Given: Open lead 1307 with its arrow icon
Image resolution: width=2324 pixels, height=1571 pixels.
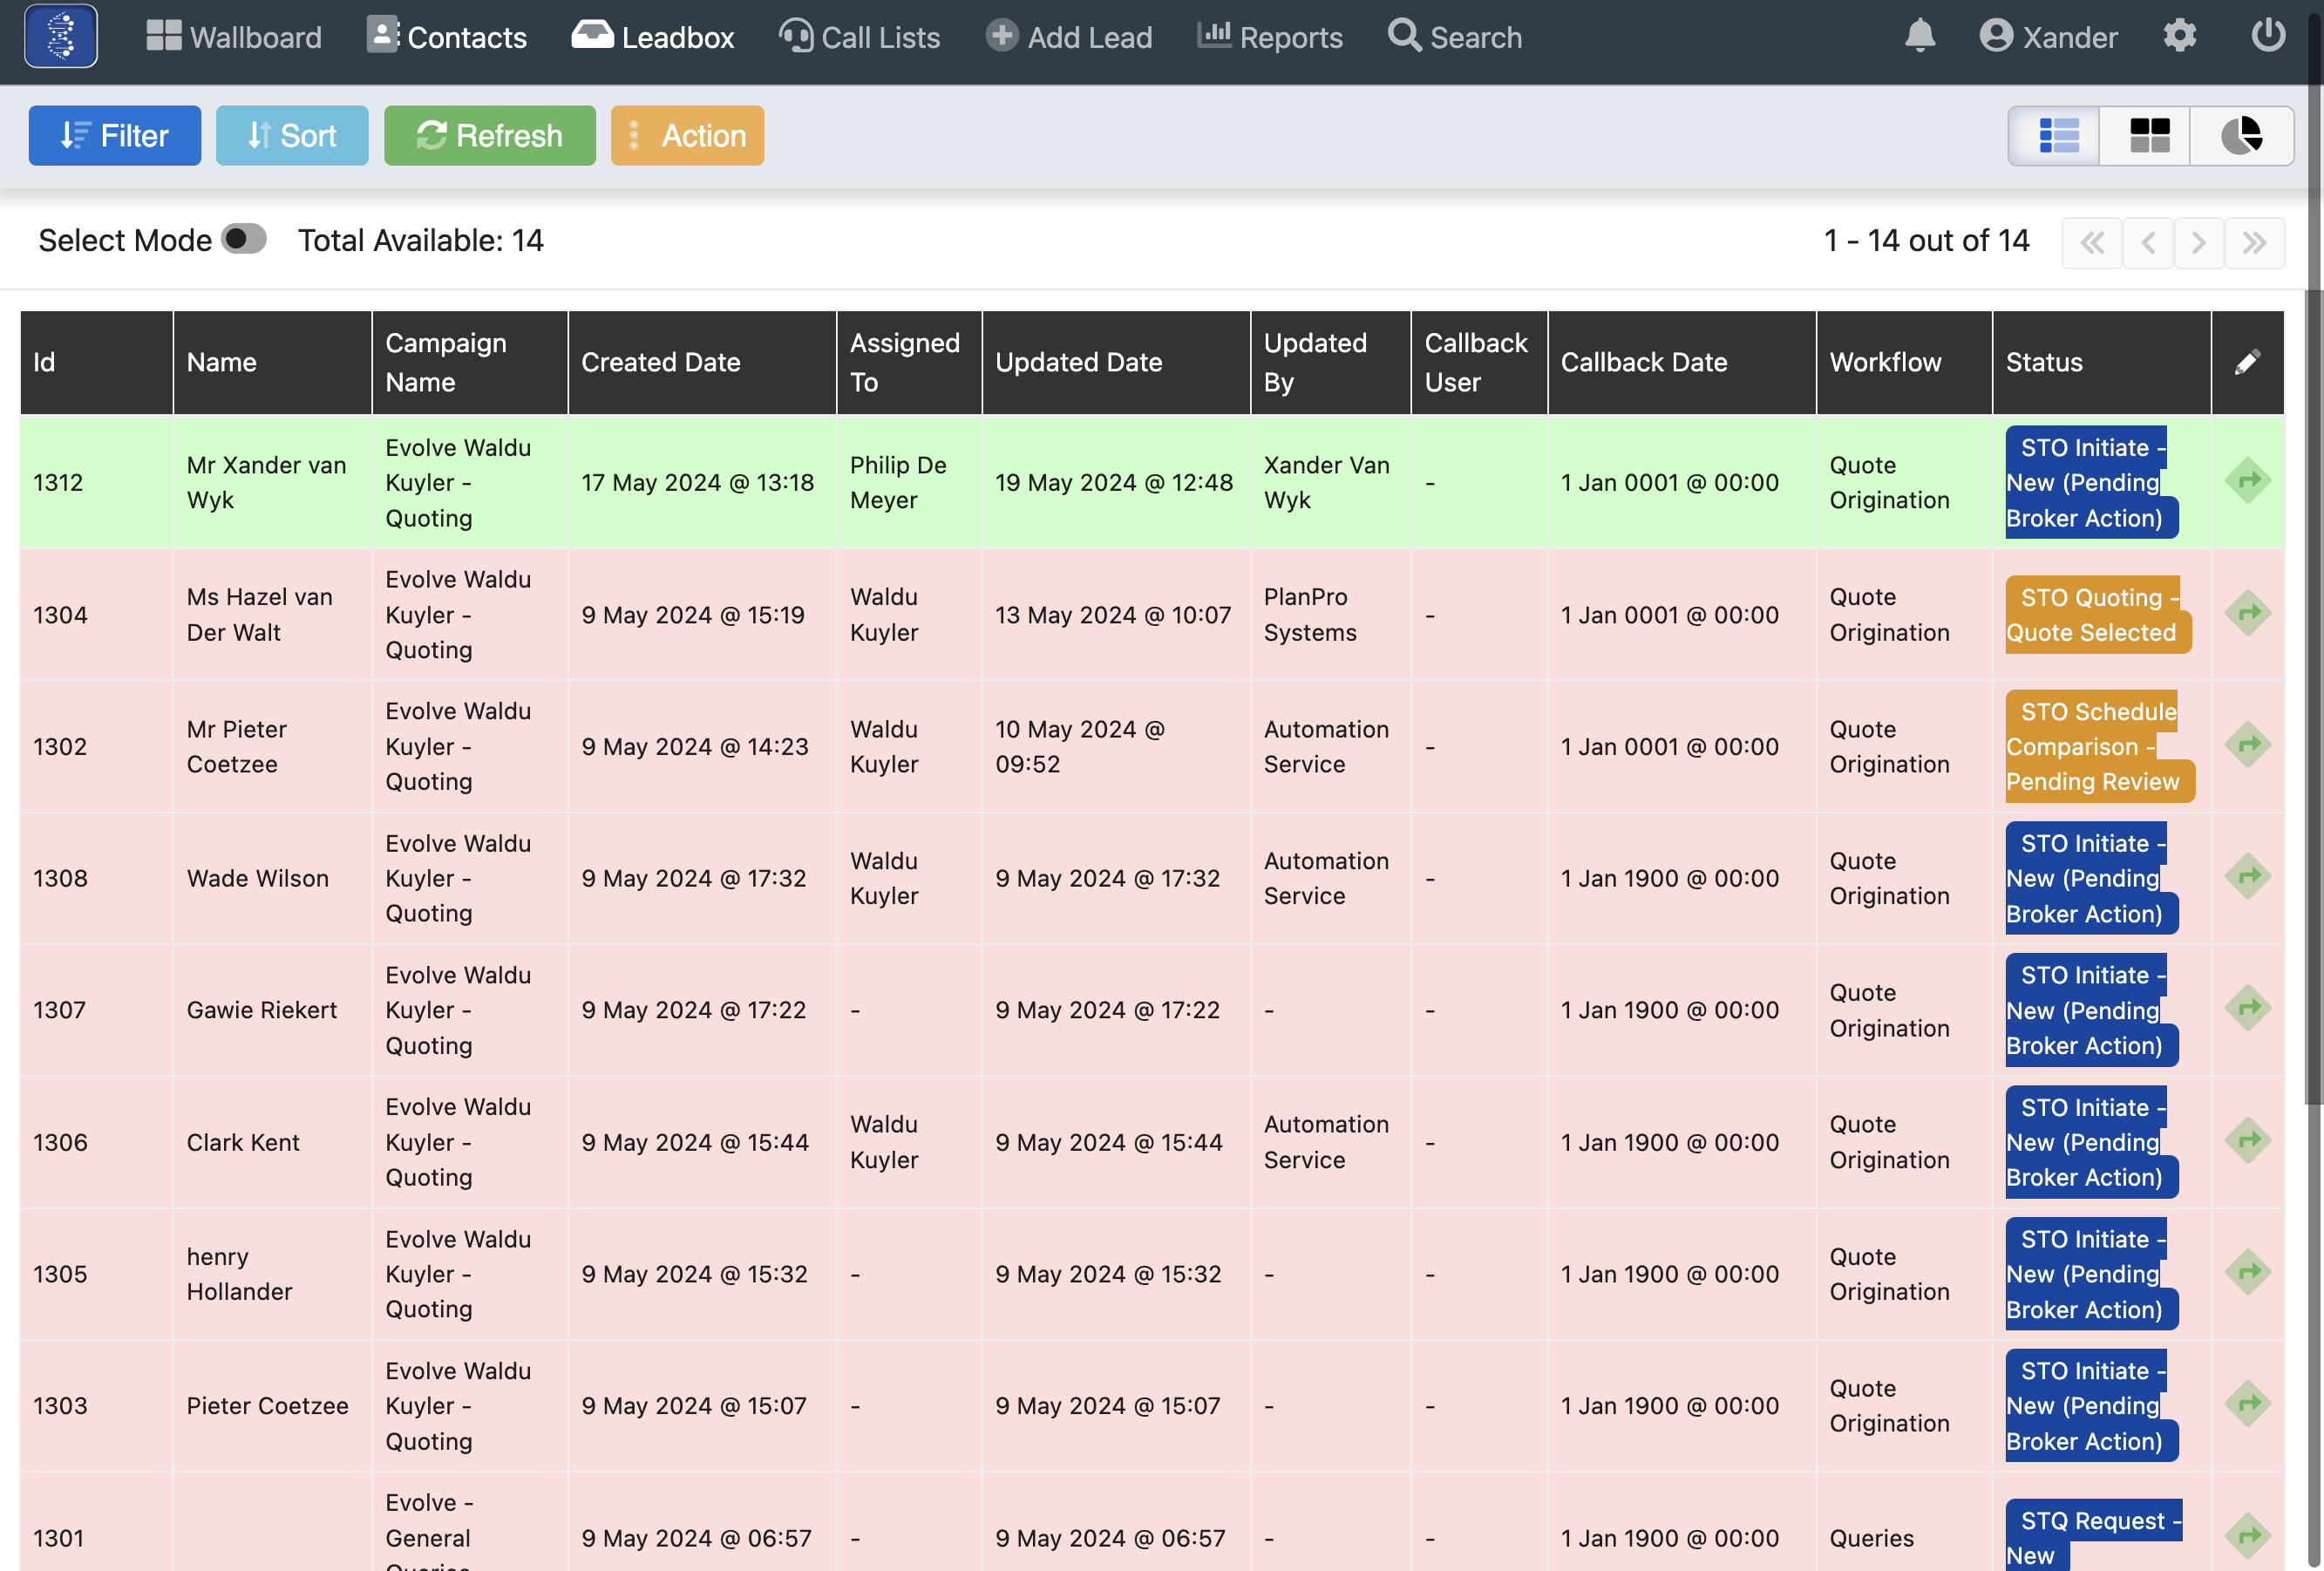Looking at the screenshot, I should click(2248, 1008).
